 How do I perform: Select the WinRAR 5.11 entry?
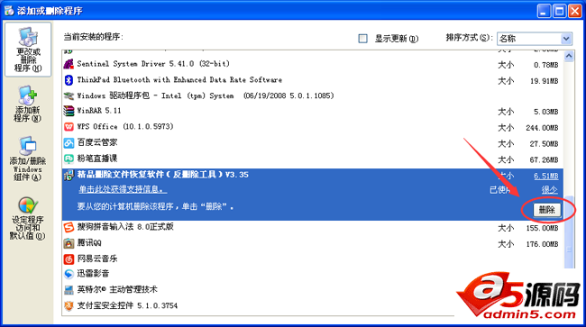[313, 111]
